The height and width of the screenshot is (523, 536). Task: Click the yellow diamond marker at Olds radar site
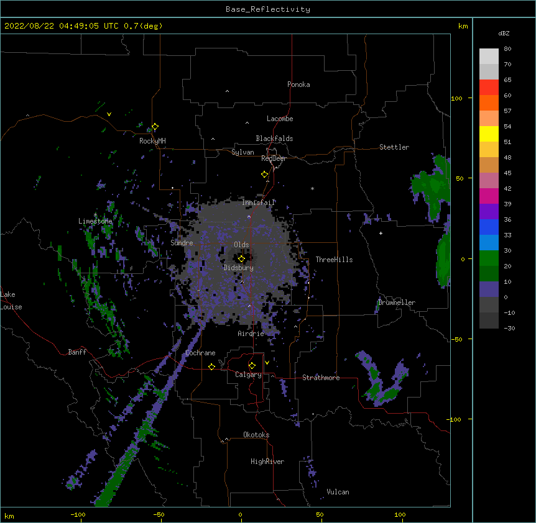(x=241, y=259)
